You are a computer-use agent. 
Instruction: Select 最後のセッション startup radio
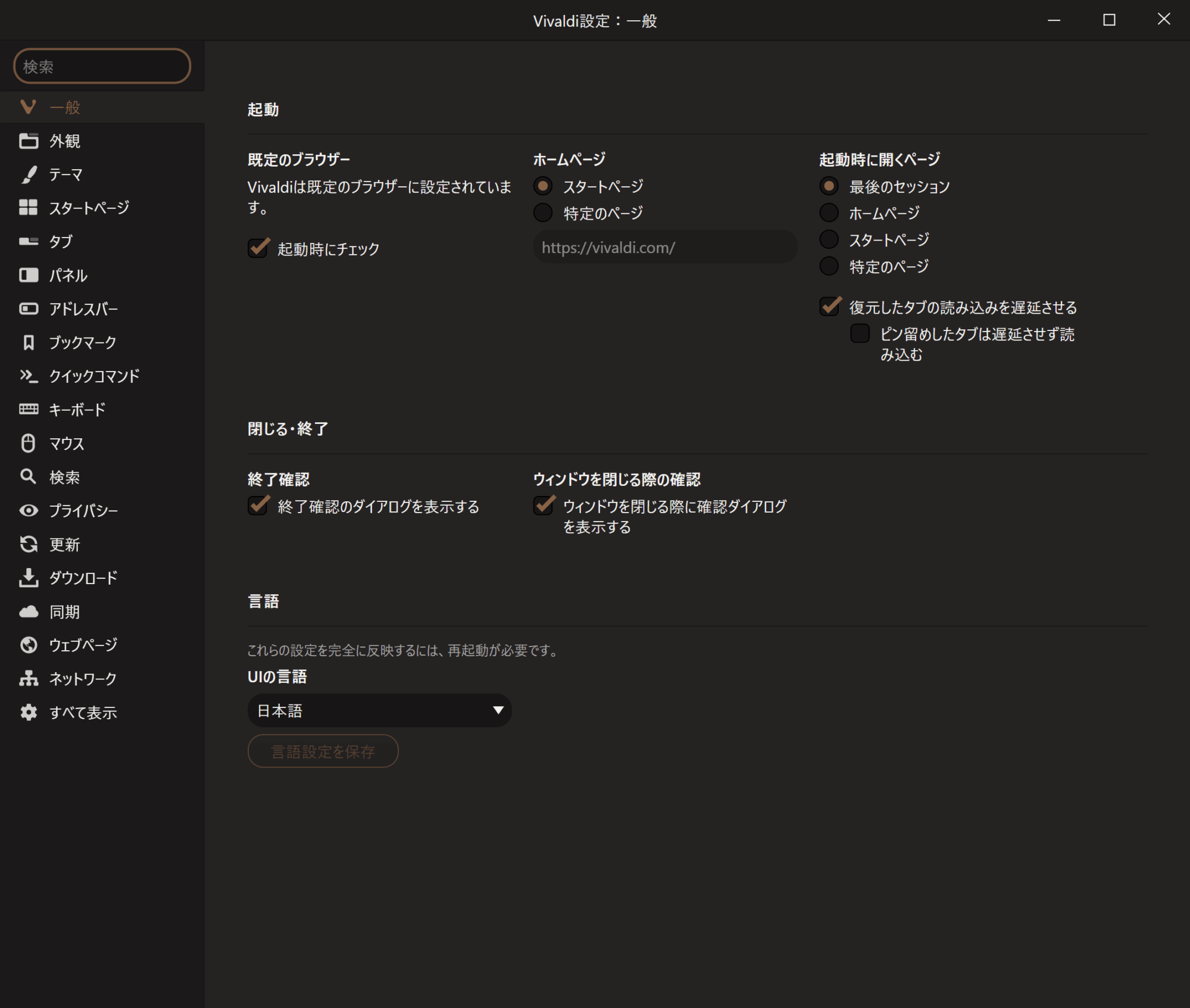tap(829, 186)
